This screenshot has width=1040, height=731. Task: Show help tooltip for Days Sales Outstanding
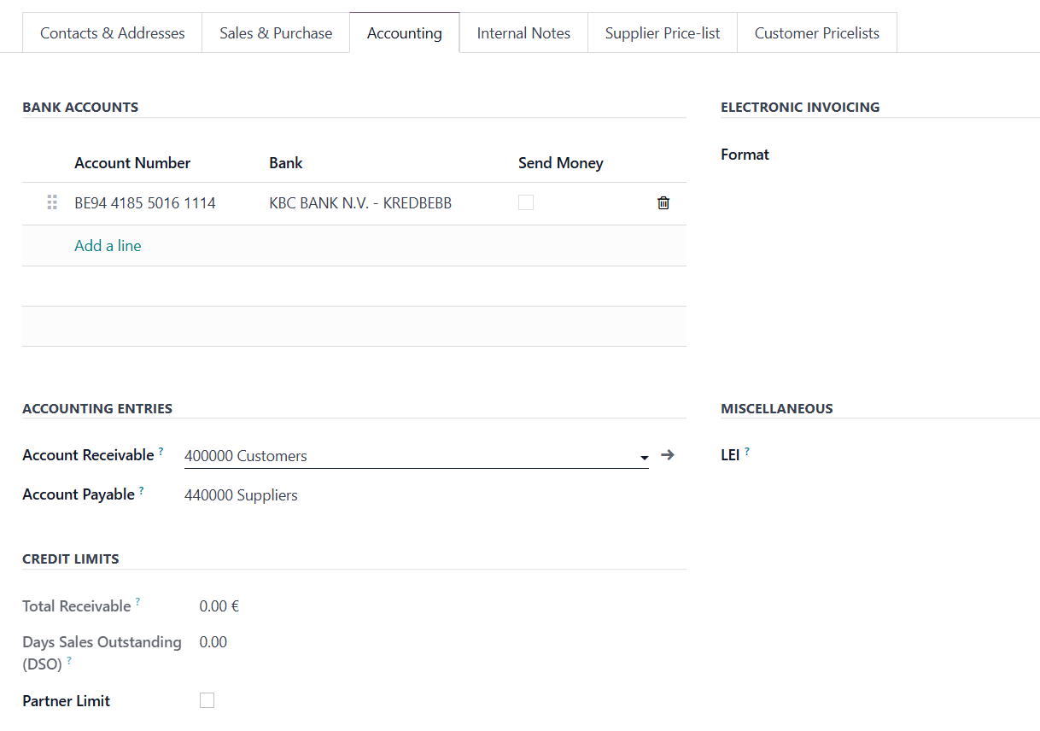click(69, 661)
